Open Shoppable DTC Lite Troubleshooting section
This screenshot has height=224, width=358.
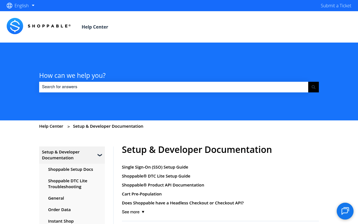[x=68, y=184]
